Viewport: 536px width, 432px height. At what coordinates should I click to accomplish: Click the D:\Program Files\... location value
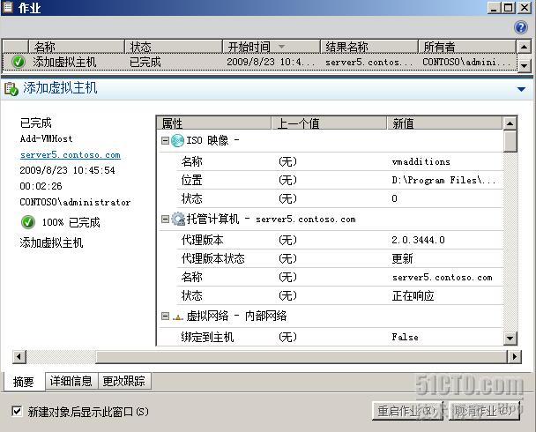point(443,180)
